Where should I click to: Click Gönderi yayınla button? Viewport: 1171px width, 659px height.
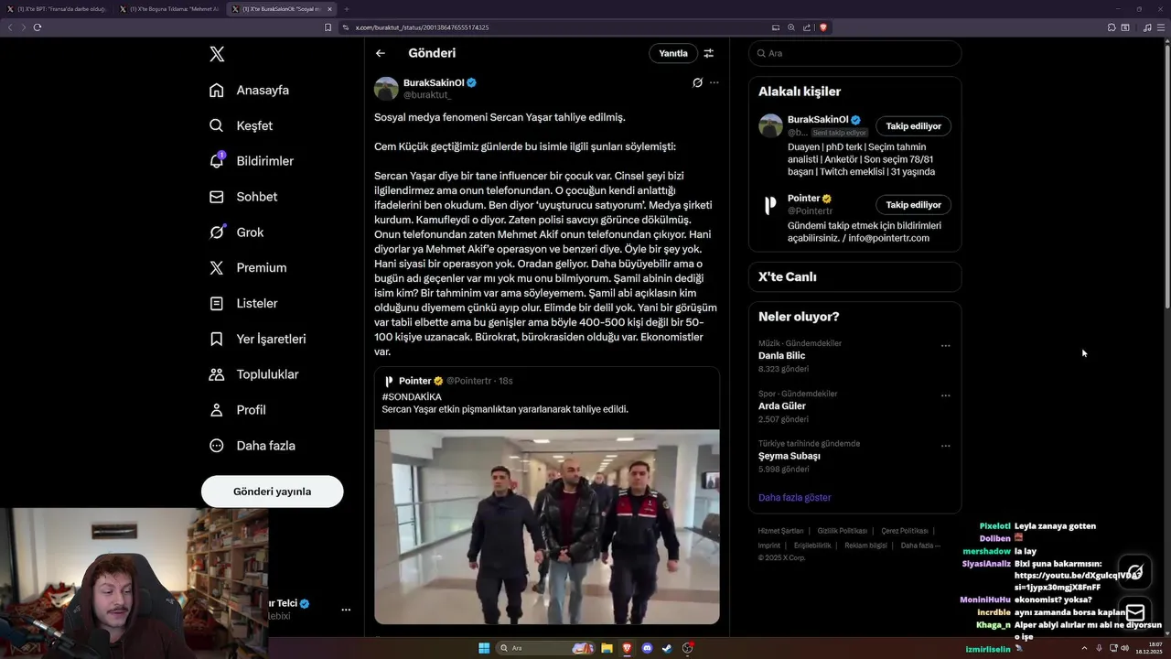tap(273, 492)
